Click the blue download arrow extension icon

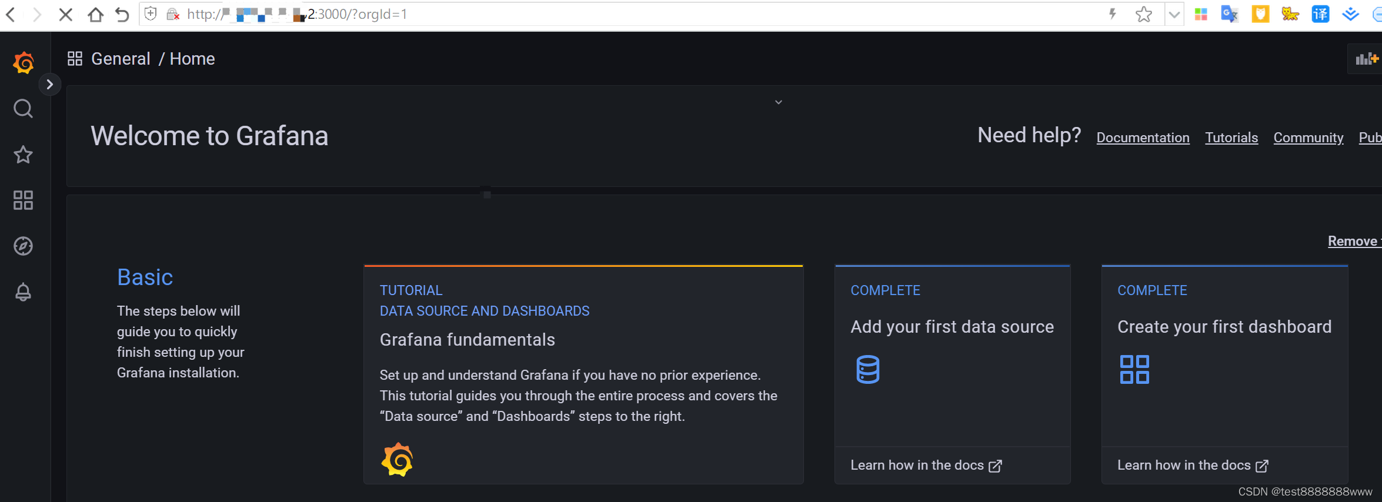pyautogui.click(x=1351, y=14)
